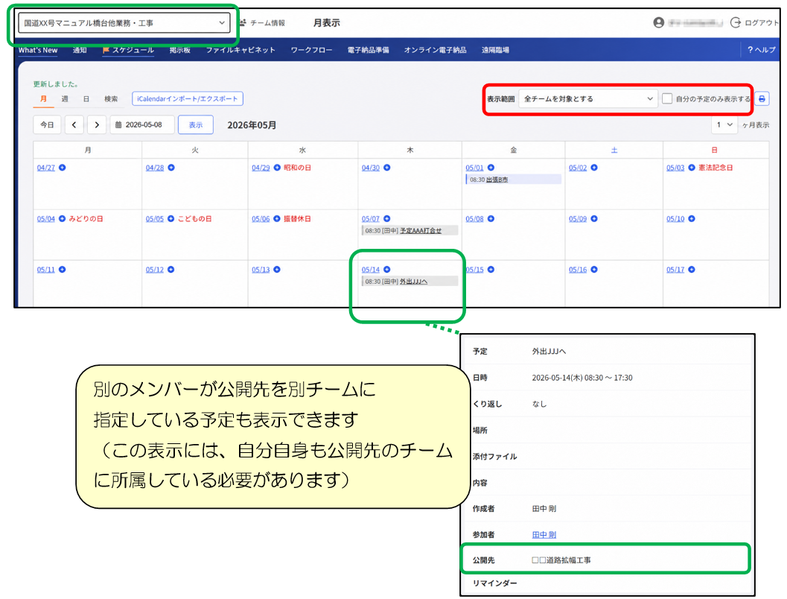
Task: Open チーム情報 link
Action: (x=263, y=22)
